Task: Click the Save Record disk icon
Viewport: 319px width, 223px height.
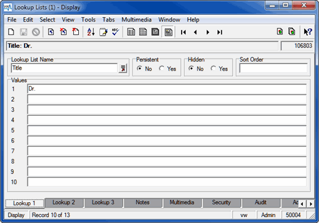Action: (23, 32)
